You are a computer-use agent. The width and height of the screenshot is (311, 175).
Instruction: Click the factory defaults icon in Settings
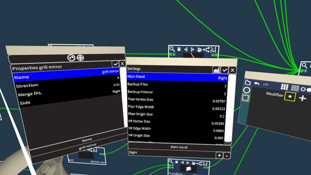tap(216, 70)
